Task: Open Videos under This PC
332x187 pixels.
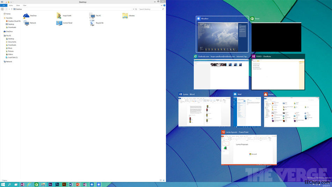Action: [x=9, y=55]
